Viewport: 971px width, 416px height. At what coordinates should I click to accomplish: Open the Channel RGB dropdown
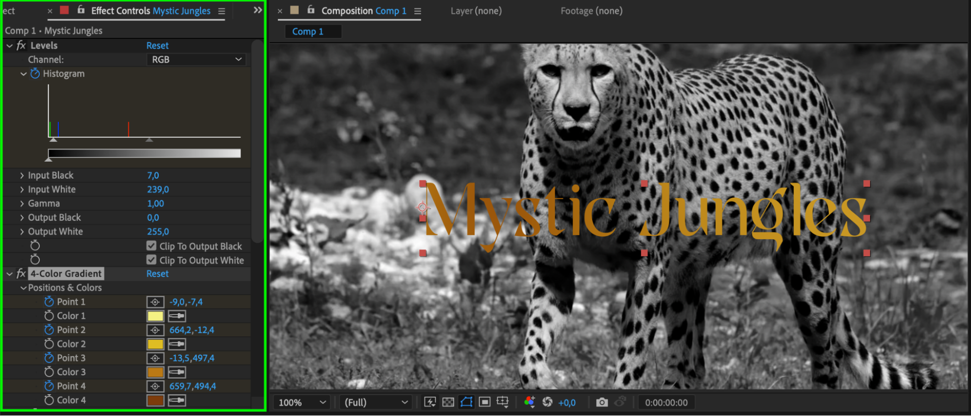pyautogui.click(x=196, y=60)
